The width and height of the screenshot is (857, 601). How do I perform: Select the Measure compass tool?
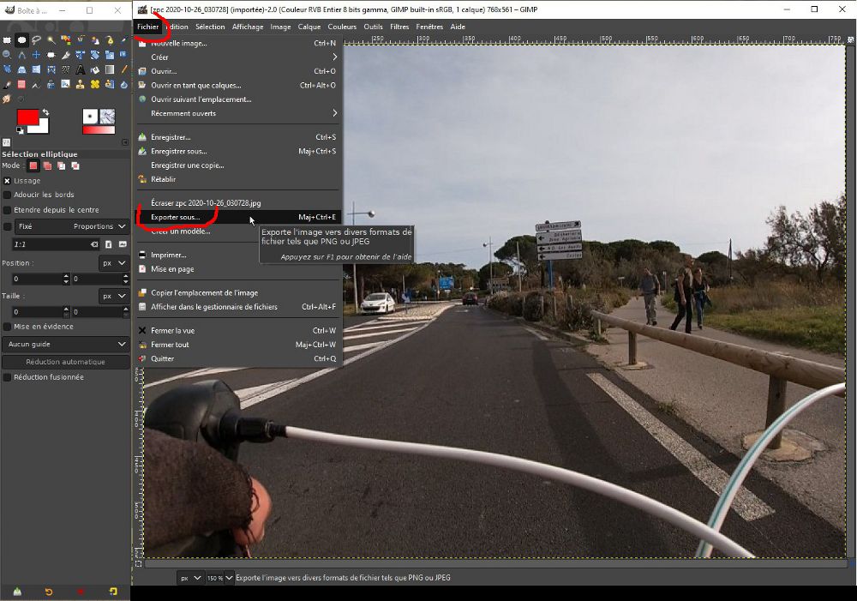[22, 55]
